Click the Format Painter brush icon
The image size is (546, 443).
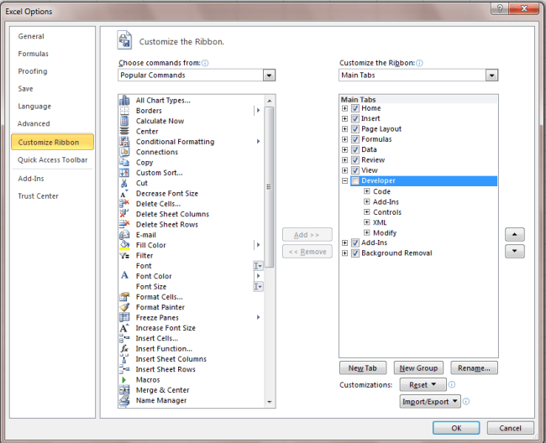(125, 307)
